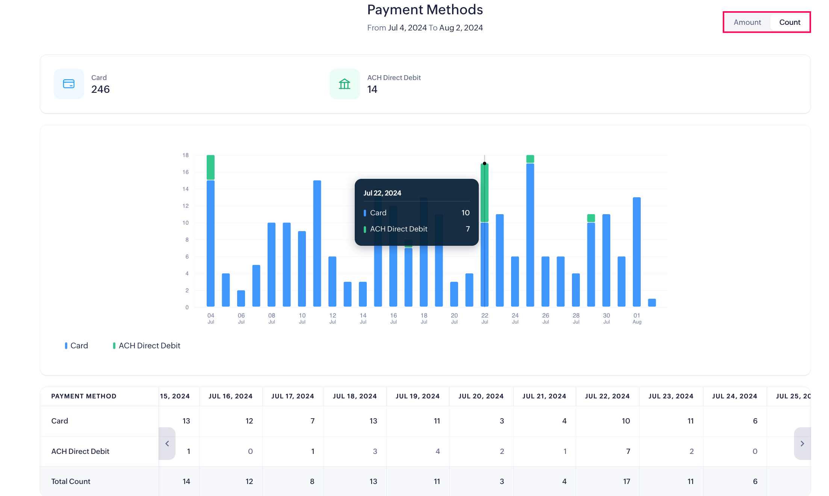Image resolution: width=829 pixels, height=496 pixels.
Task: Click the green ACH bank icon
Action: pyautogui.click(x=345, y=84)
